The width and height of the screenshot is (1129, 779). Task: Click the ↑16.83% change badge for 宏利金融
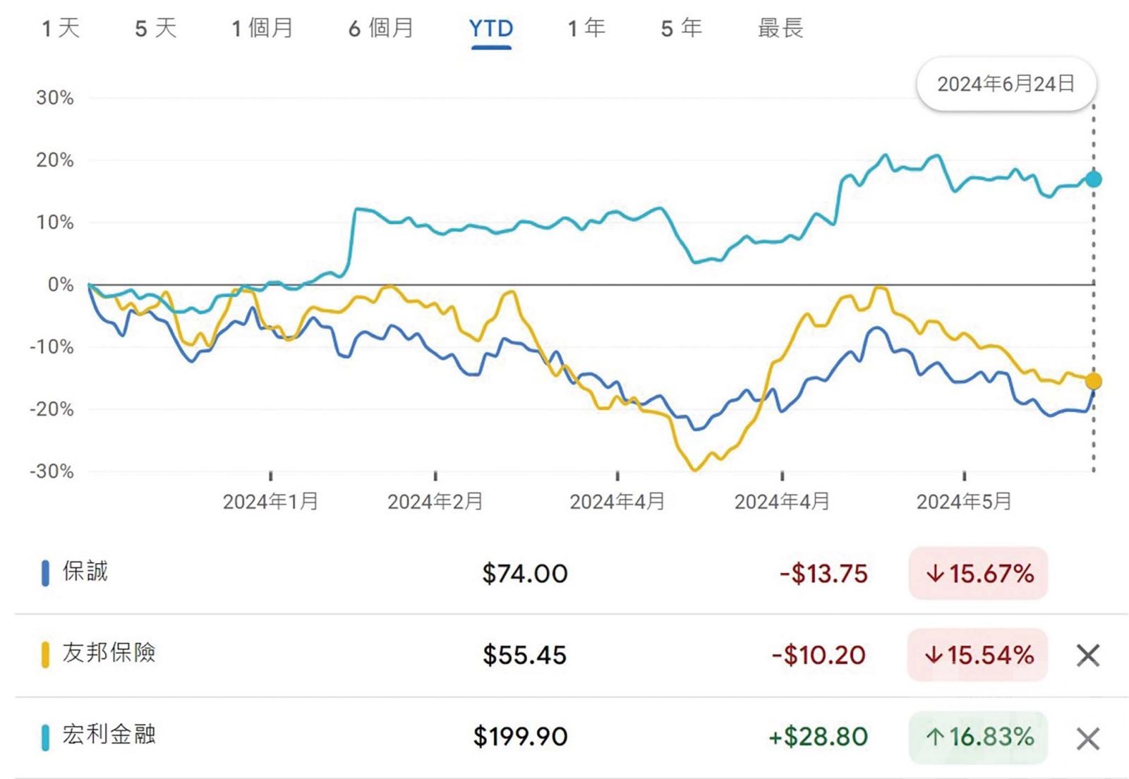coord(978,737)
